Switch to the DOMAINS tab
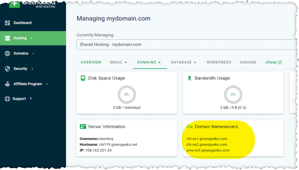The height and width of the screenshot is (170, 299). pyautogui.click(x=147, y=62)
